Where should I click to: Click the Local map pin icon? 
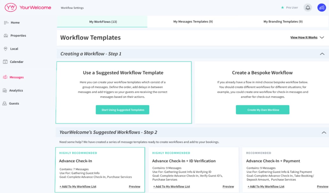(6, 49)
